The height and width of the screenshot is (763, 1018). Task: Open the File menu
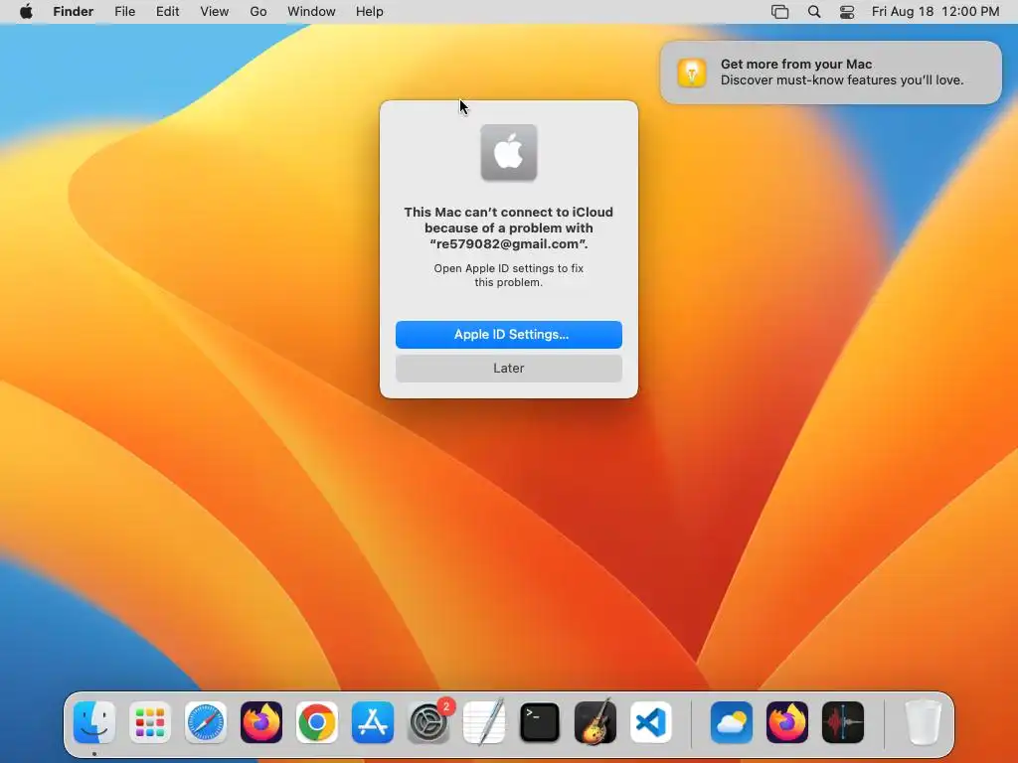click(x=124, y=12)
